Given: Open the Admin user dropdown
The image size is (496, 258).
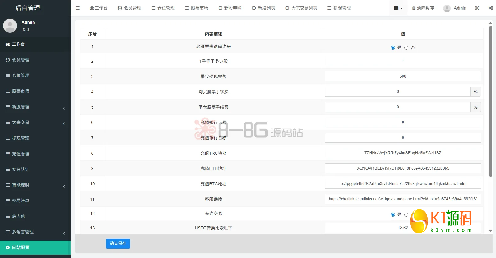Looking at the screenshot, I should [455, 8].
